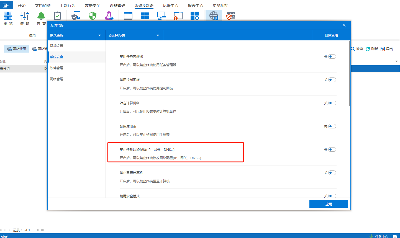Click the 刷新 refresh icon
The image size is (400, 238).
[x=368, y=49]
